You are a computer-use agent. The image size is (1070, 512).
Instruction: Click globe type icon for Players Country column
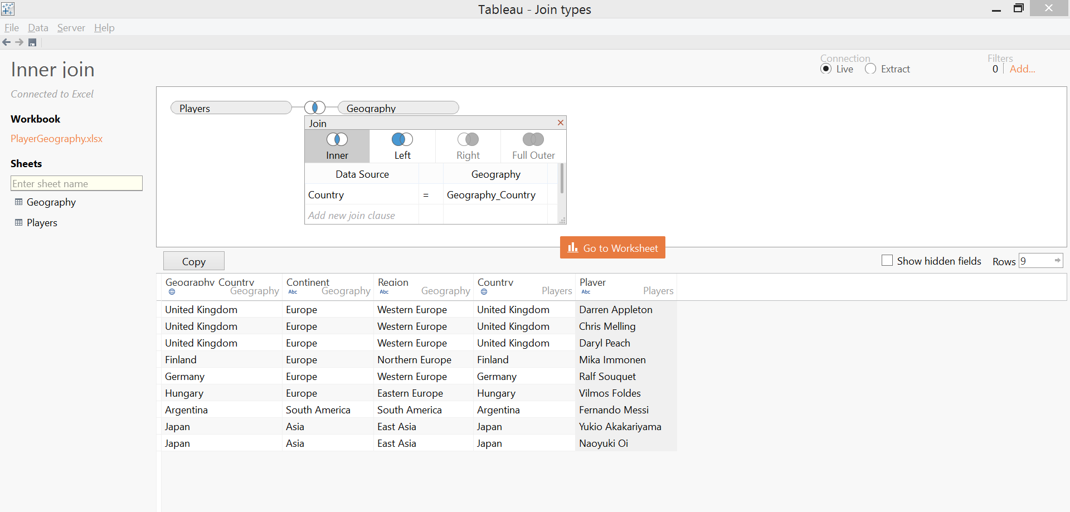484,292
